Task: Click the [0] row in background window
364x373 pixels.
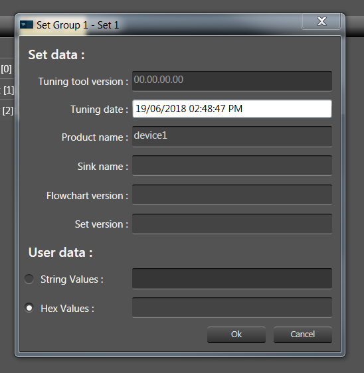Action: 7,69
